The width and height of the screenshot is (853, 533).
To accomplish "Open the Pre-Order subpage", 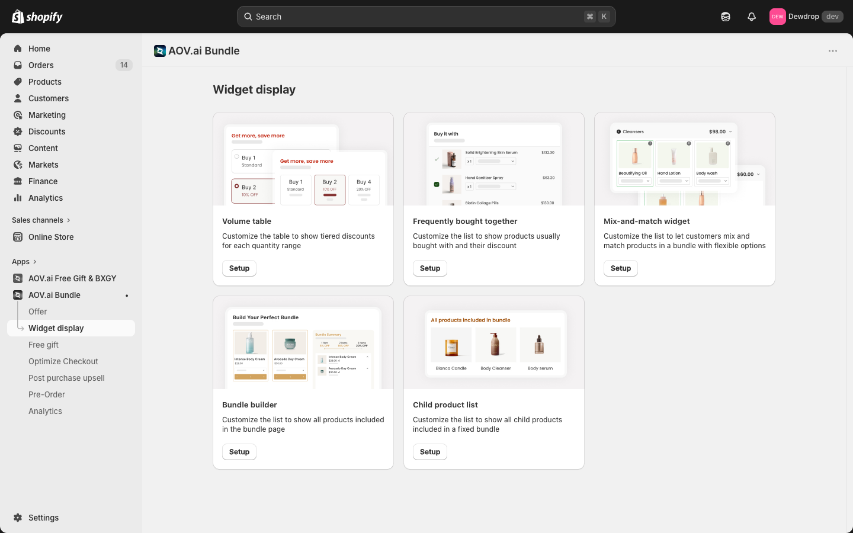I will [x=71, y=394].
